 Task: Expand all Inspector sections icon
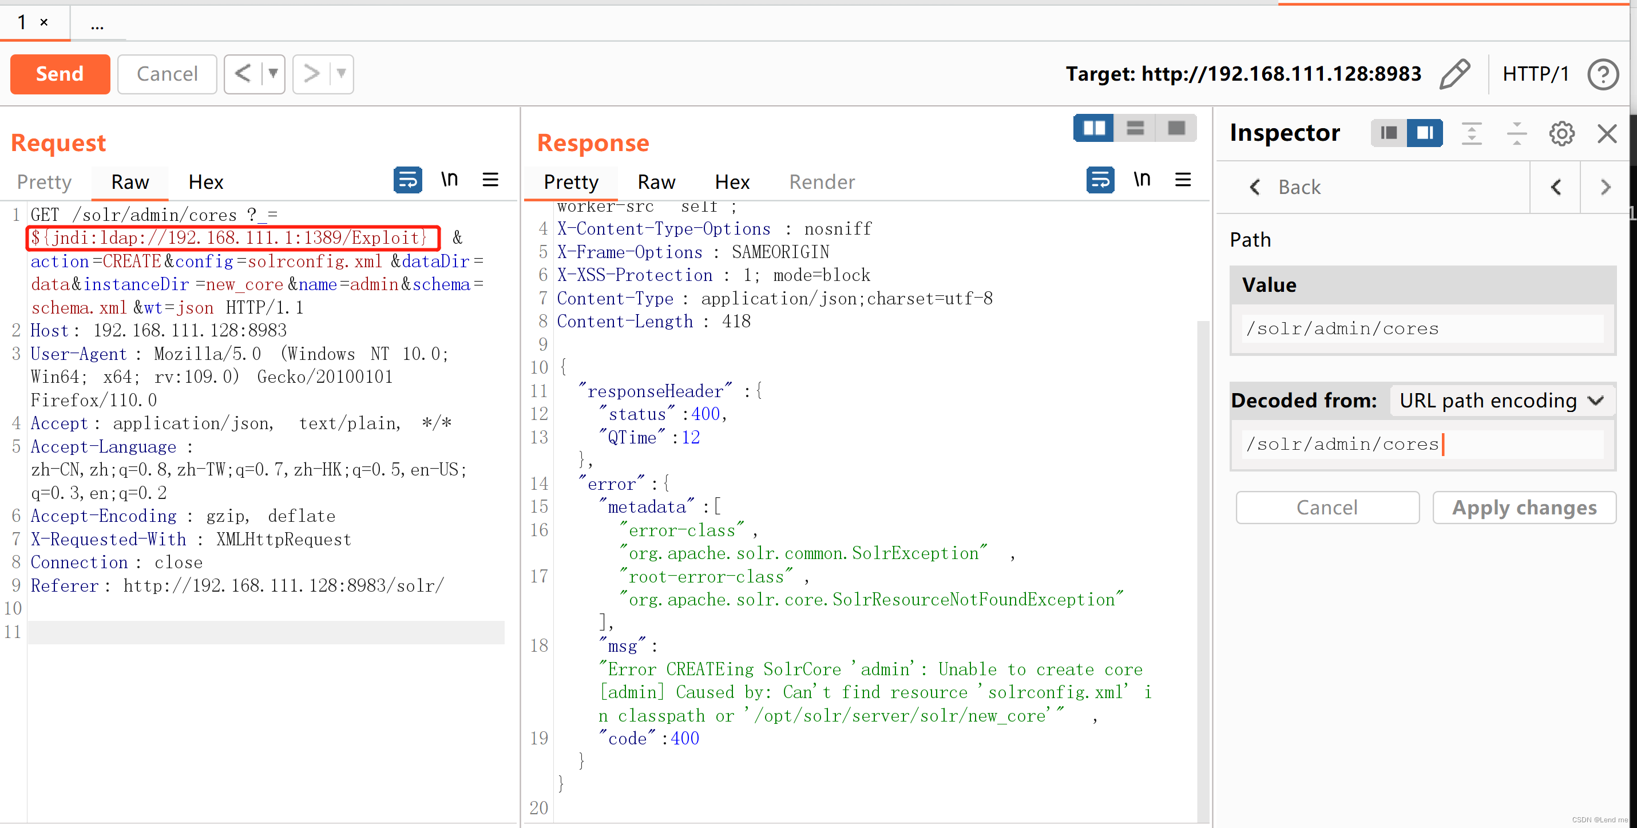pos(1471,133)
